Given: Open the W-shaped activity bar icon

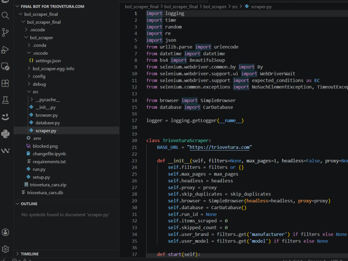Looking at the screenshot, I should pyautogui.click(x=5, y=151).
